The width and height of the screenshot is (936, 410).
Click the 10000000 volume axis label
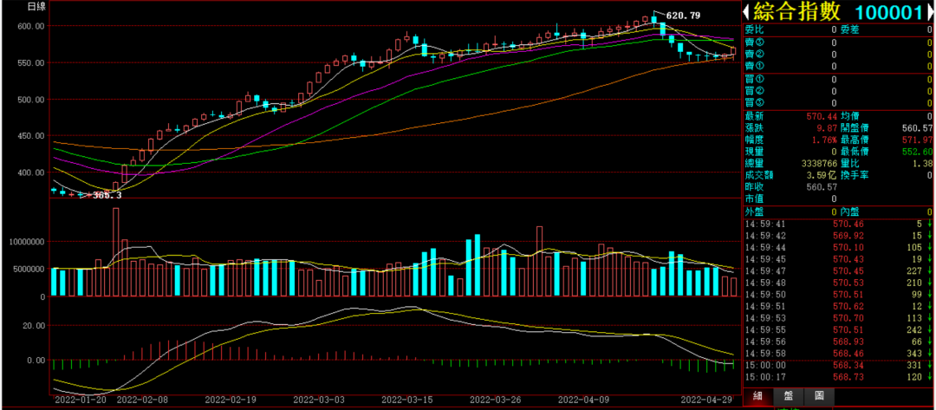[28, 242]
